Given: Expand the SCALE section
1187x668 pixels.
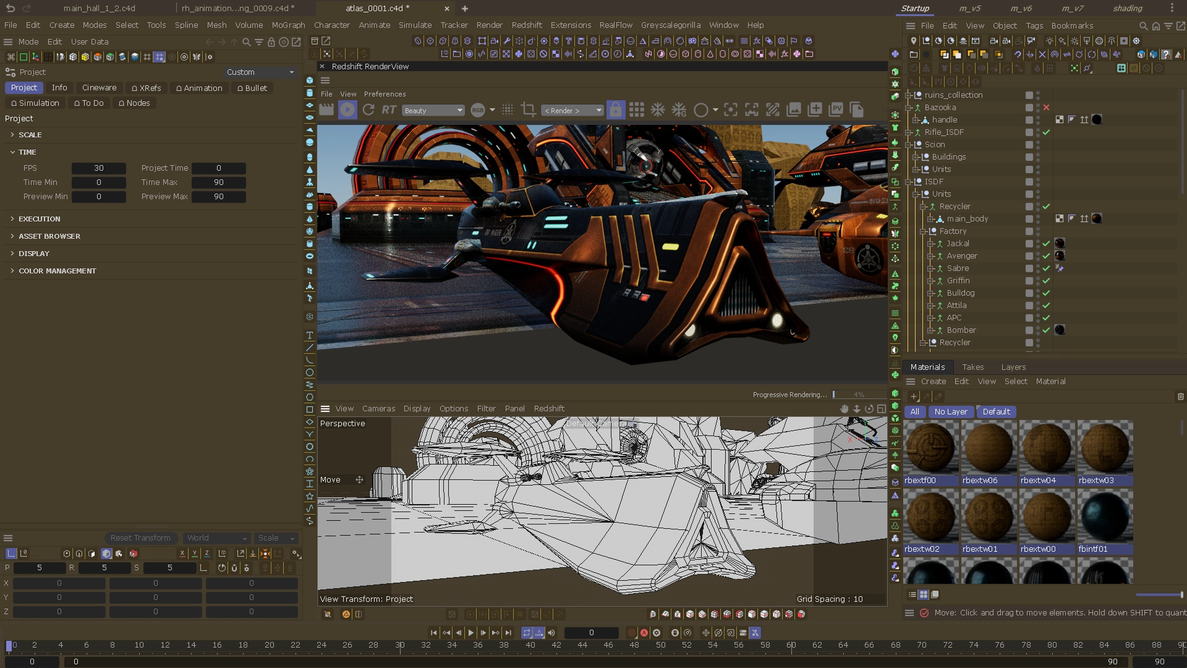Looking at the screenshot, I should (x=12, y=135).
